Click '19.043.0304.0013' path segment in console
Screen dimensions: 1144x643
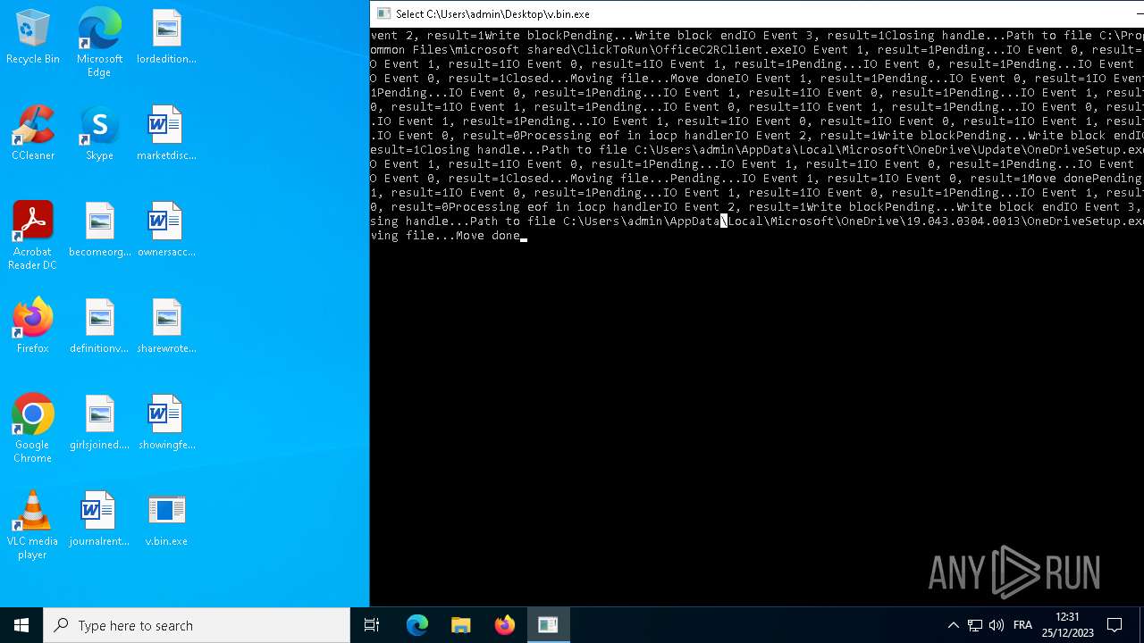963,221
